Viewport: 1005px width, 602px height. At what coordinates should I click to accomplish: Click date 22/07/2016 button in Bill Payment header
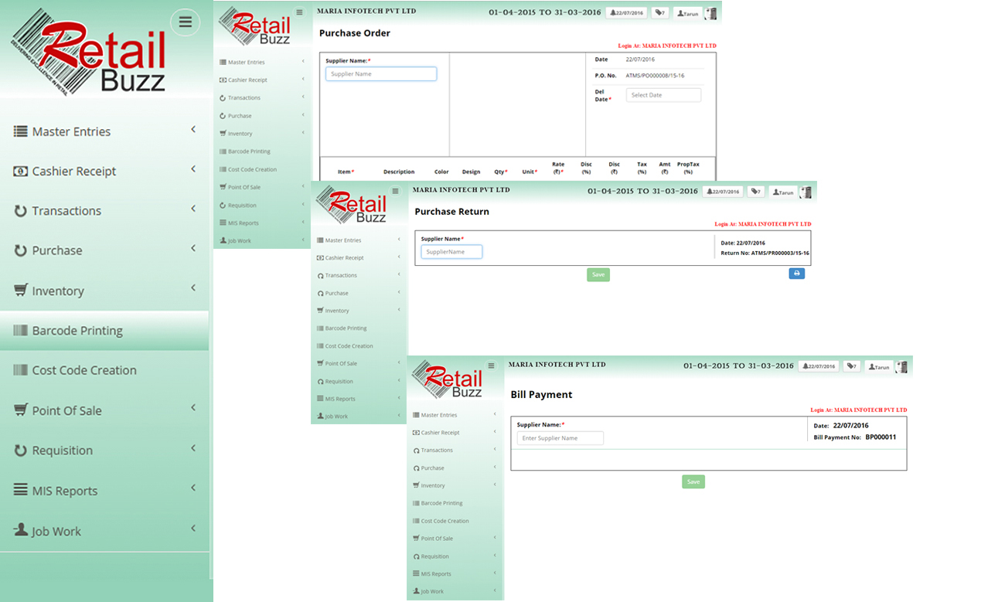818,366
